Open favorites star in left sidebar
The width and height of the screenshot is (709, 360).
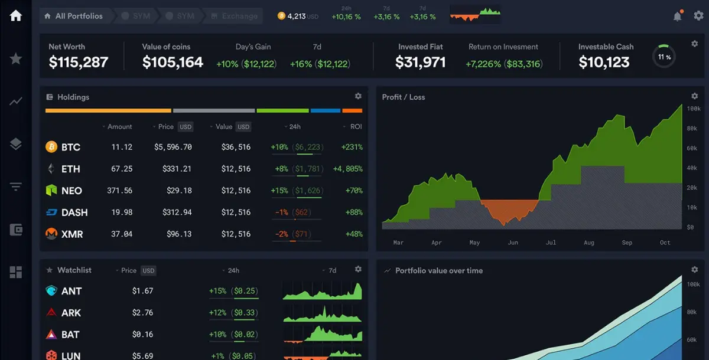[16, 58]
